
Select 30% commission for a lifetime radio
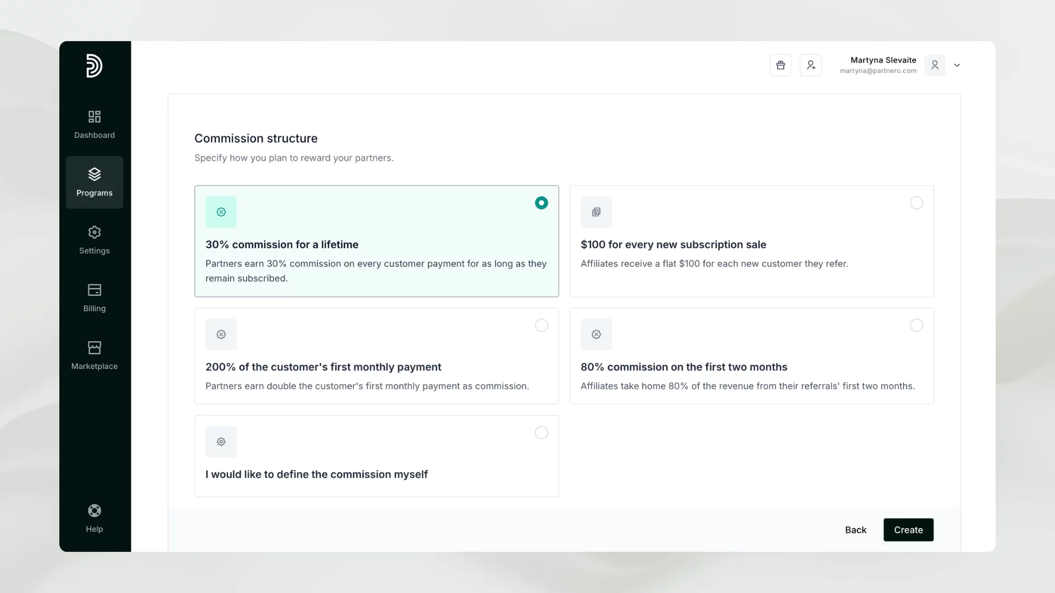click(541, 203)
